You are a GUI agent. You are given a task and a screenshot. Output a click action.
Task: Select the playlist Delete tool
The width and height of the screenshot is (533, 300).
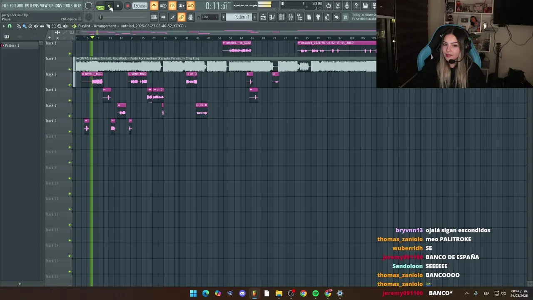coord(30,26)
